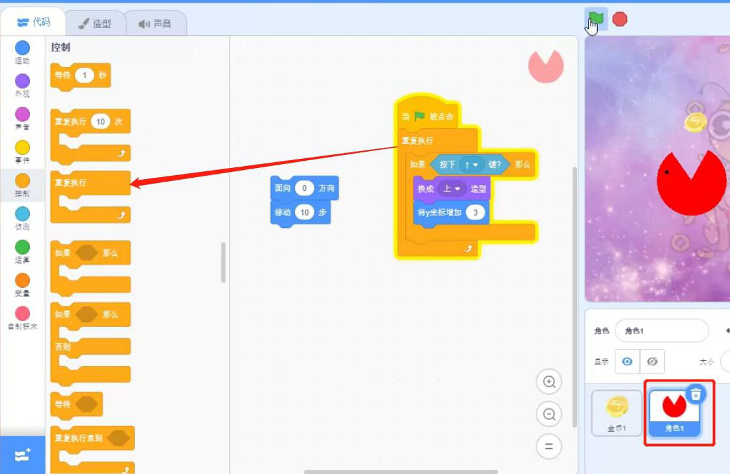The width and height of the screenshot is (730, 474).
Task: Reset workspace zoom with equals icon
Action: tap(549, 446)
